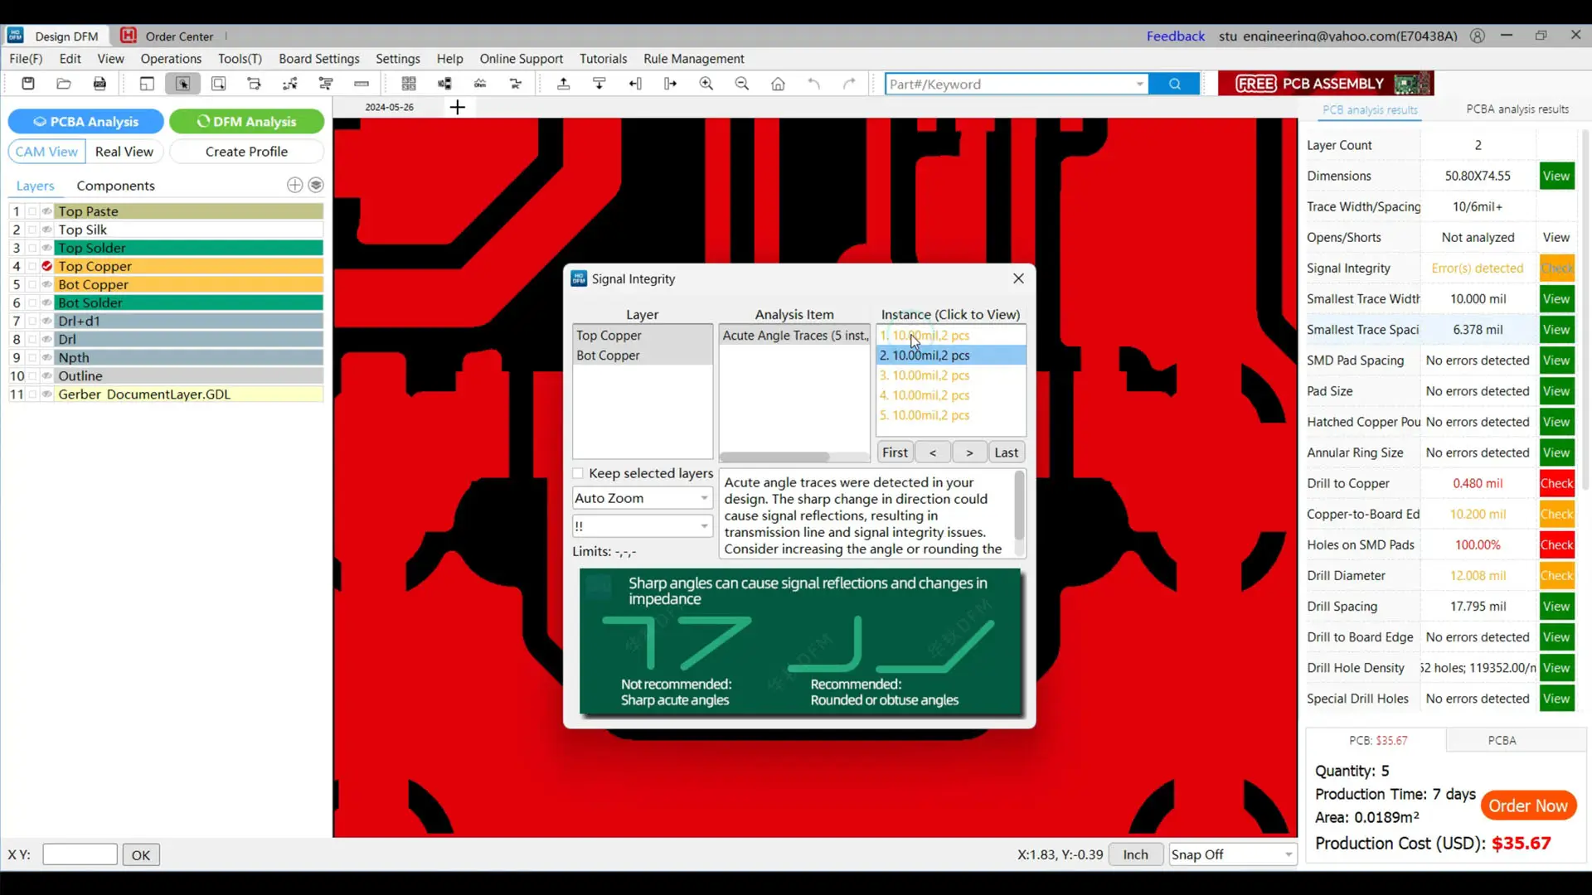The width and height of the screenshot is (1592, 895).
Task: Open file using the folder toolbar icon
Action: 64,84
